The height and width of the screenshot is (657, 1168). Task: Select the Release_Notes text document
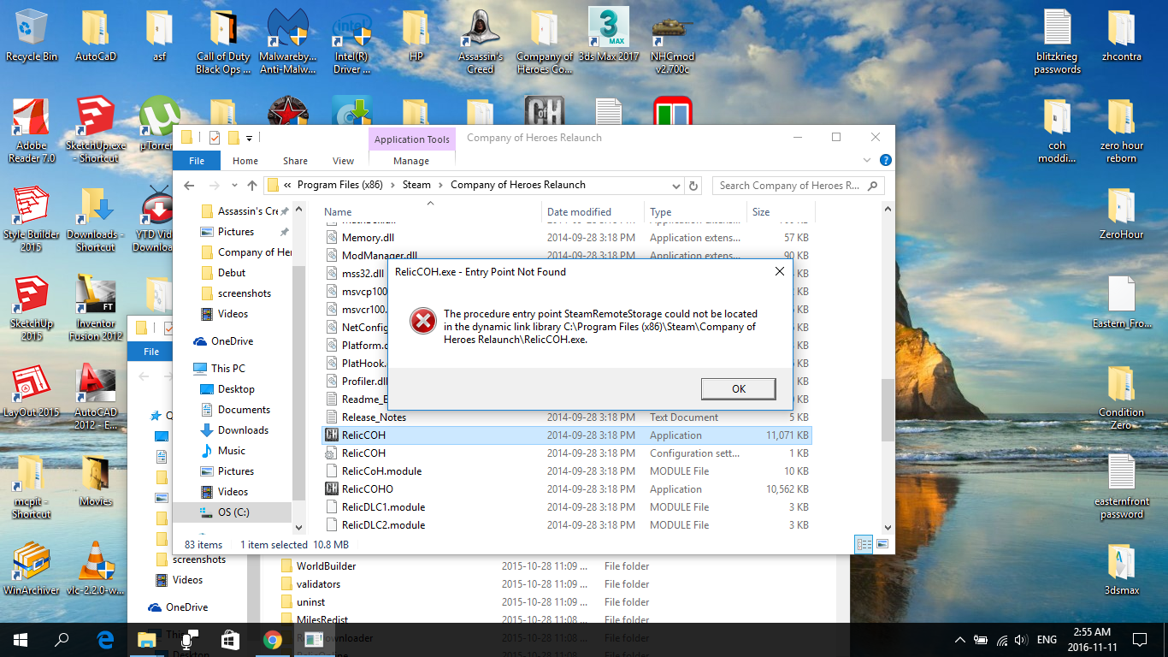tap(566, 417)
